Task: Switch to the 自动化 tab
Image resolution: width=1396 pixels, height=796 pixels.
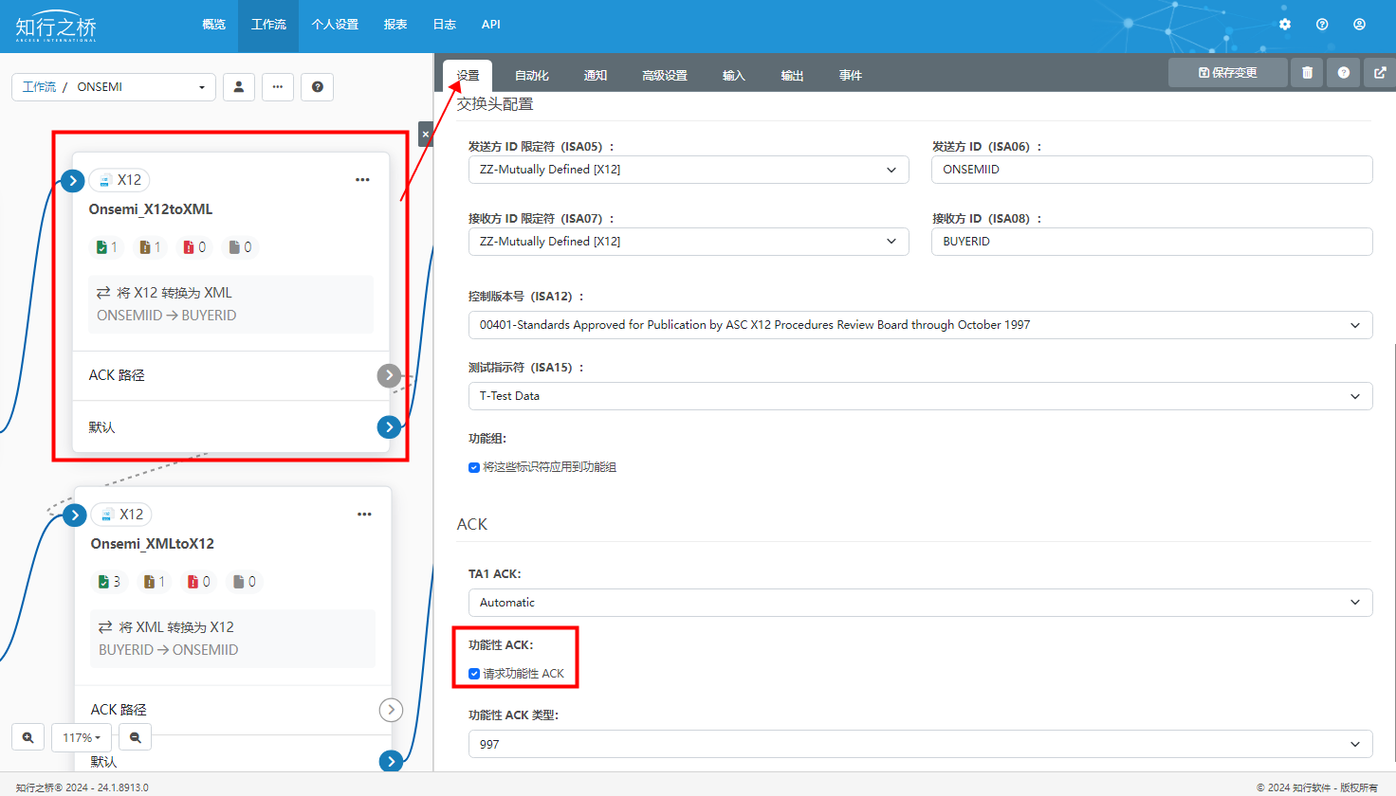Action: (531, 76)
